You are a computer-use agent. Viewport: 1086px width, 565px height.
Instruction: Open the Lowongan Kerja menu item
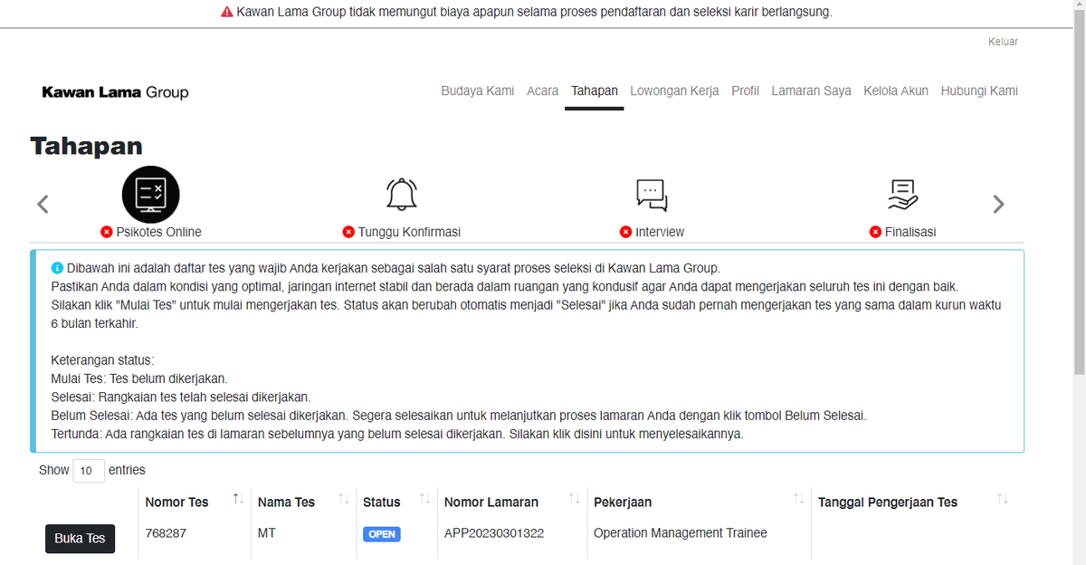click(674, 91)
